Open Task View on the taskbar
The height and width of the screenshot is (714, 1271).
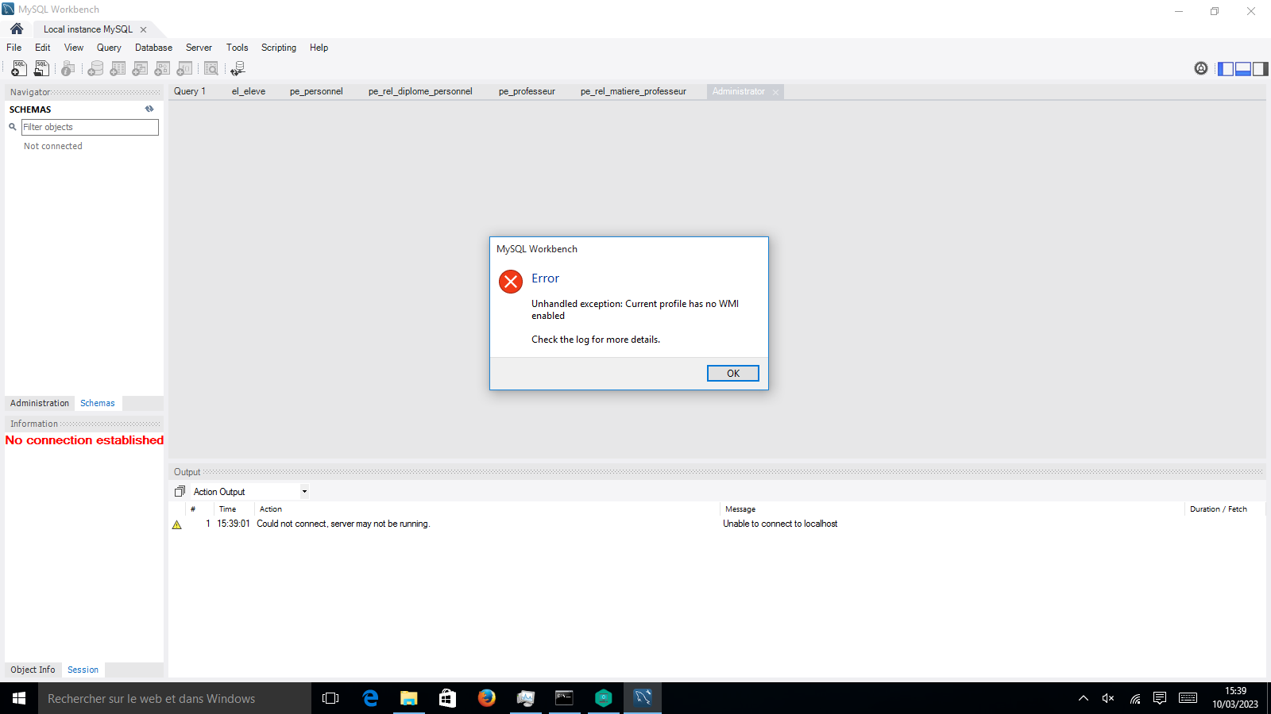330,698
